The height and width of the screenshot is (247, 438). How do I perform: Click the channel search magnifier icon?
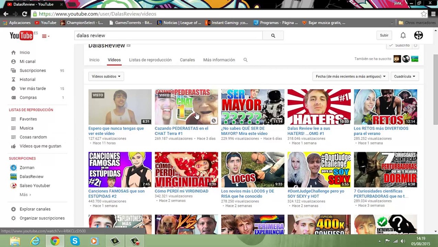click(x=245, y=60)
